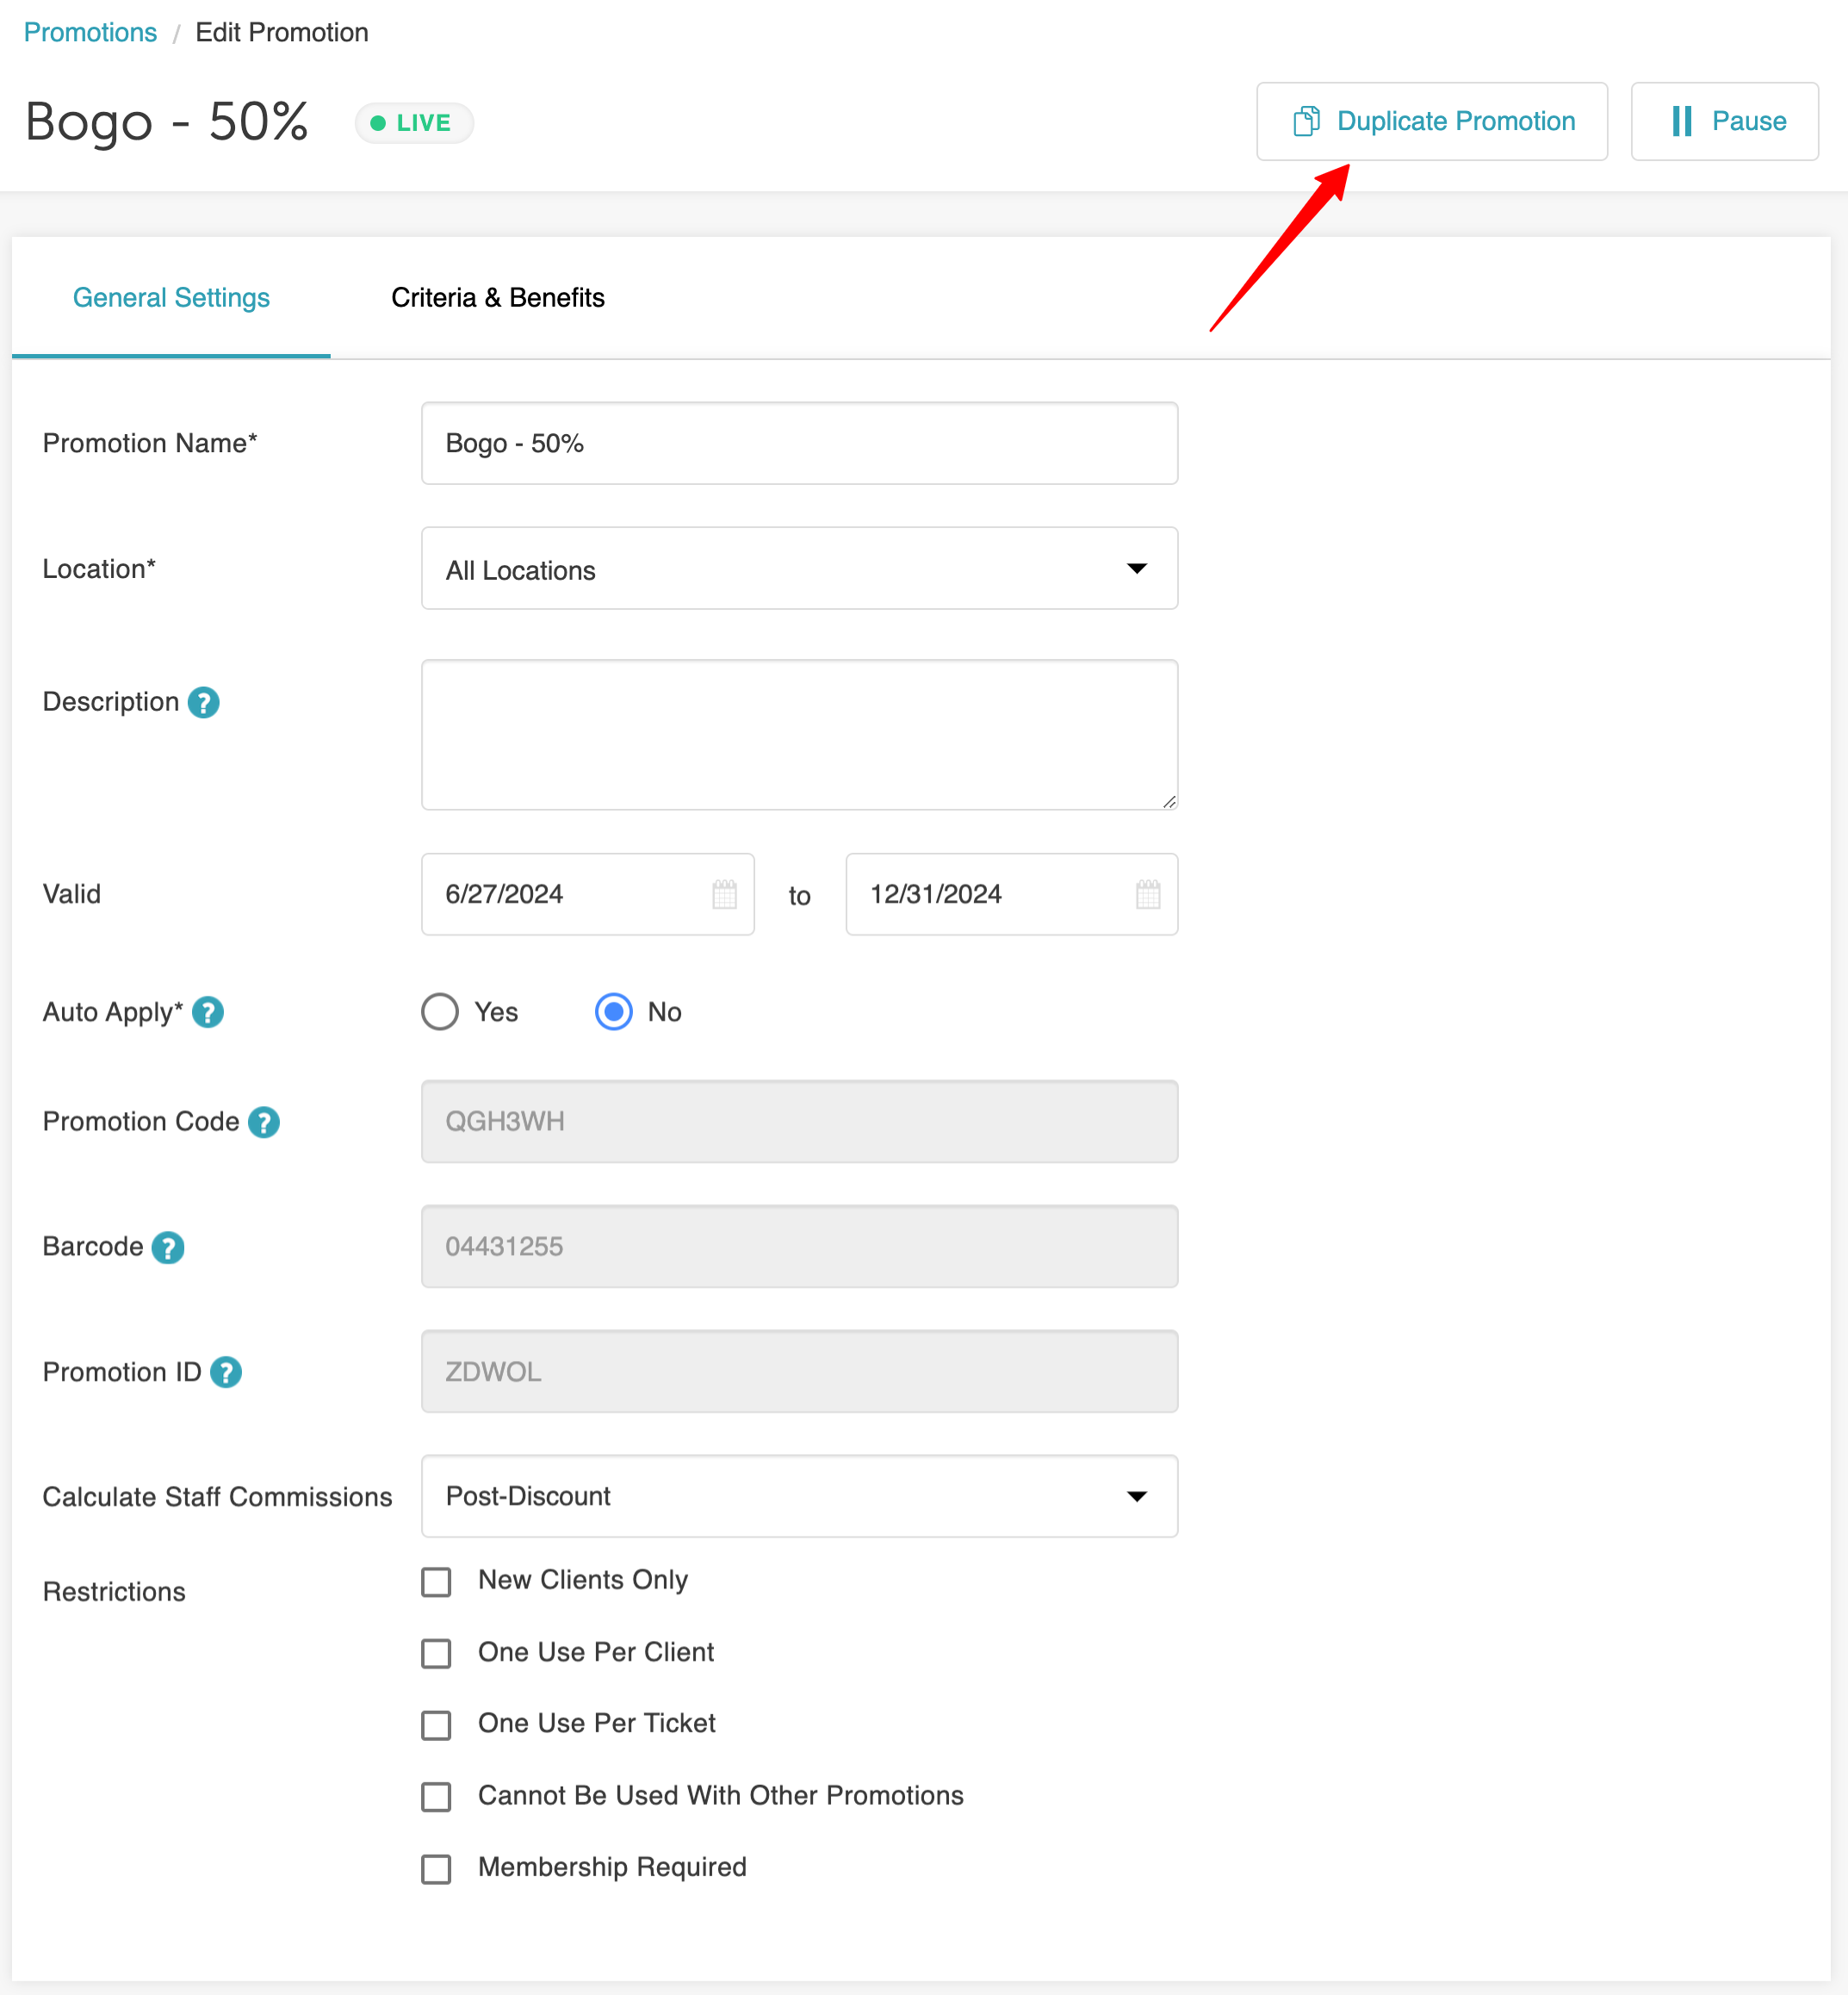Open the General Settings tab
This screenshot has width=1848, height=1995.
(x=171, y=298)
